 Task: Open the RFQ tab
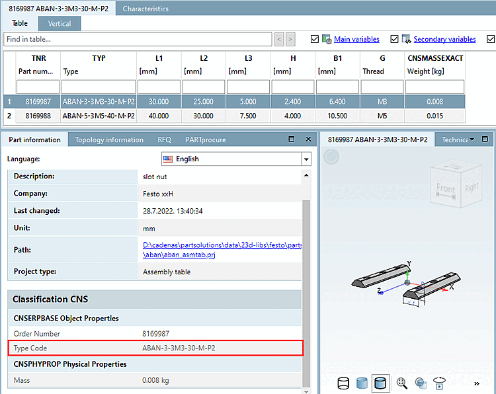(164, 139)
